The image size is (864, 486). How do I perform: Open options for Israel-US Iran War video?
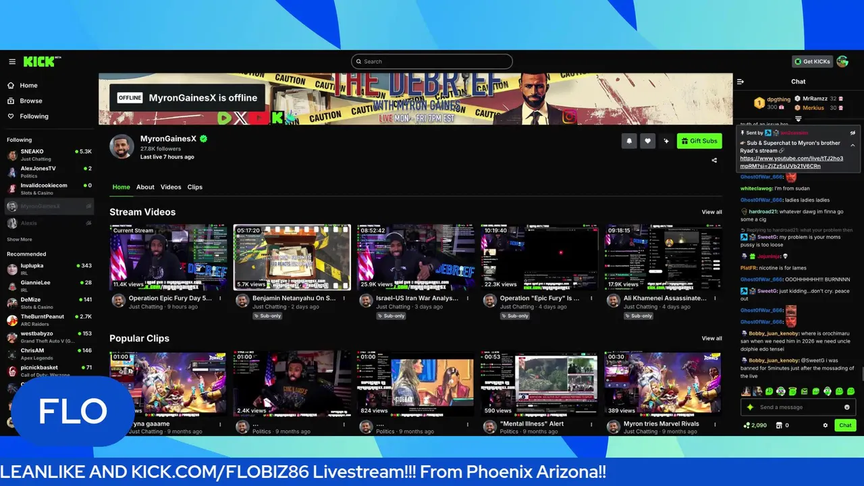(x=468, y=298)
